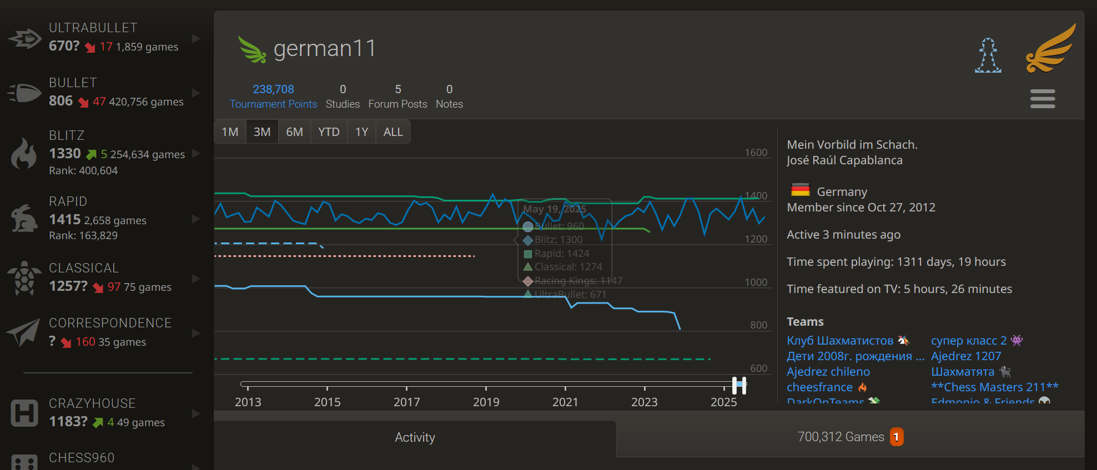The image size is (1097, 470).
Task: Open the Notes link
Action: pyautogui.click(x=449, y=96)
